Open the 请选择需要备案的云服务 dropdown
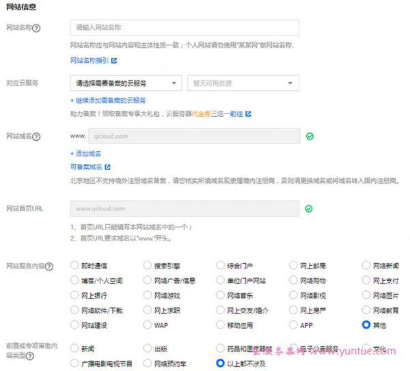This screenshot has width=410, height=371. coord(126,83)
